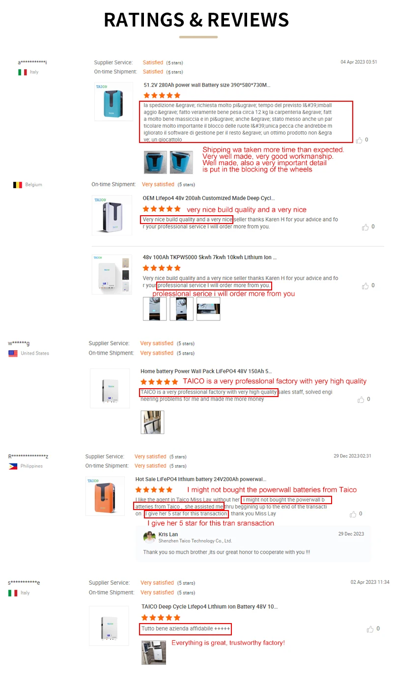Click thumbs-up on Philippines powerwall review
The width and height of the screenshot is (393, 685).
tap(353, 514)
